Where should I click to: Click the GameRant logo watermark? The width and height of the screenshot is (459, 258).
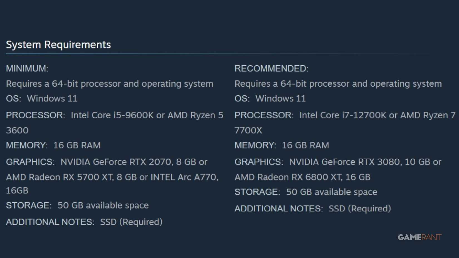coord(419,237)
